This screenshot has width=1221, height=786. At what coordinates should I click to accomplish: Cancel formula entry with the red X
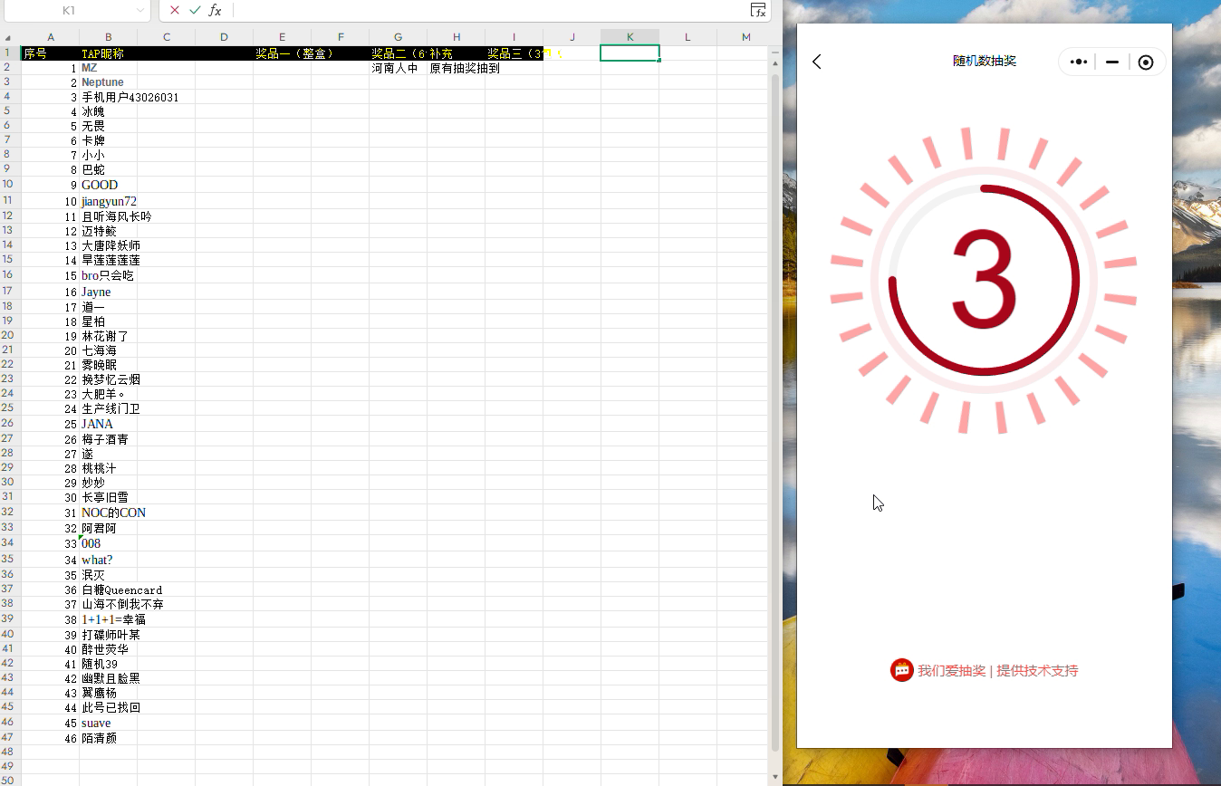[175, 10]
